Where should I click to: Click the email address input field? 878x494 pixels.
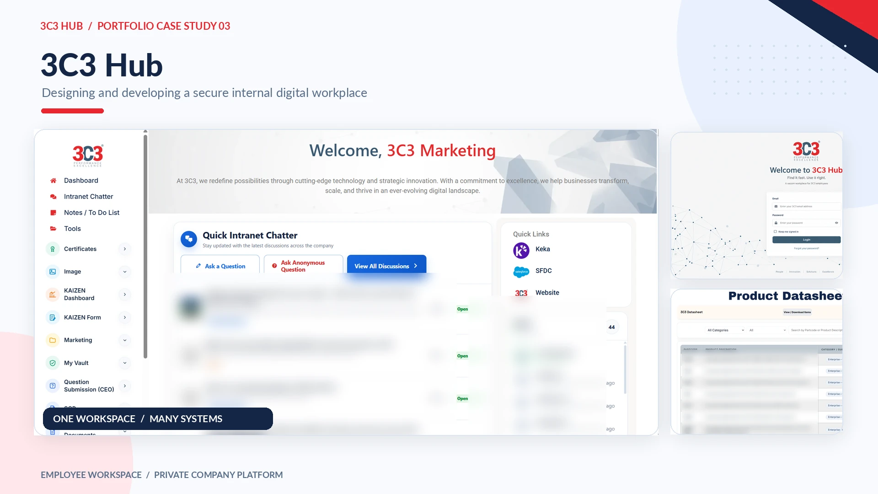[x=806, y=206]
